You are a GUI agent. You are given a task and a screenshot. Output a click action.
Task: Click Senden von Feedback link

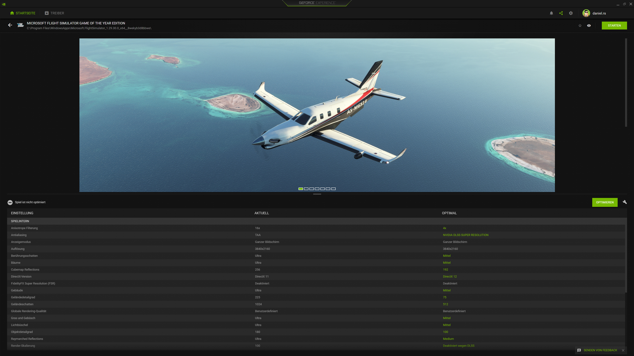coord(600,350)
